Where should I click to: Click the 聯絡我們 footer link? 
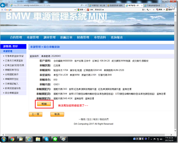(x=104, y=119)
